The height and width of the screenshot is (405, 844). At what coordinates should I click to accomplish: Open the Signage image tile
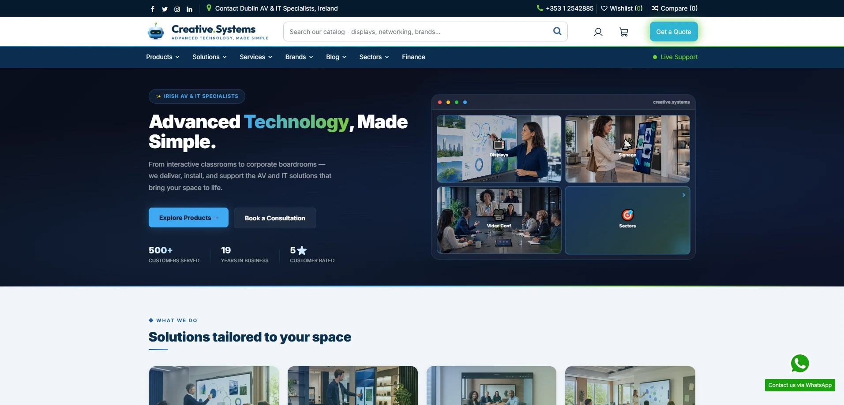tap(627, 149)
